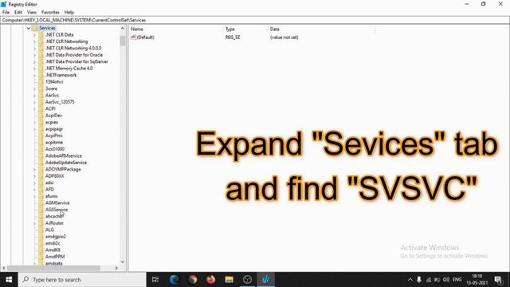
Task: Open the notification center icon
Action: click(x=498, y=280)
